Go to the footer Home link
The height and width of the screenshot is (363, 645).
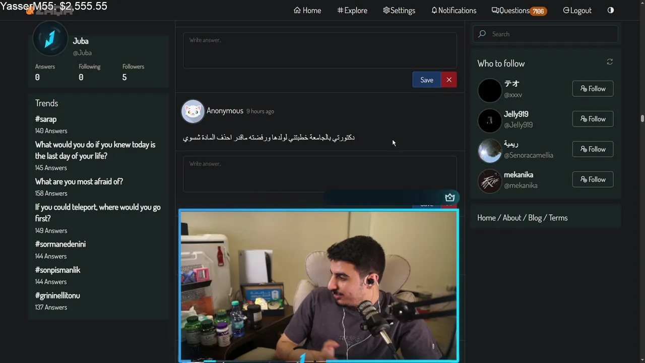pos(486,218)
